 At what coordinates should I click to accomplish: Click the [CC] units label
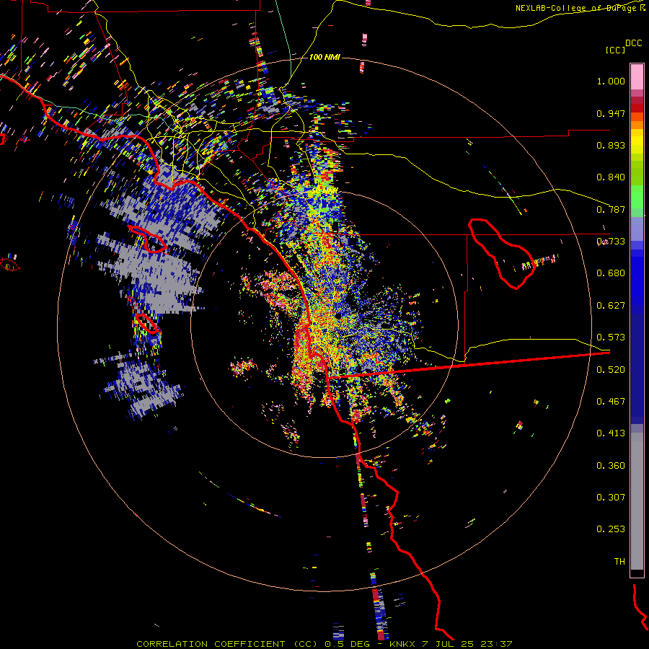click(x=616, y=50)
